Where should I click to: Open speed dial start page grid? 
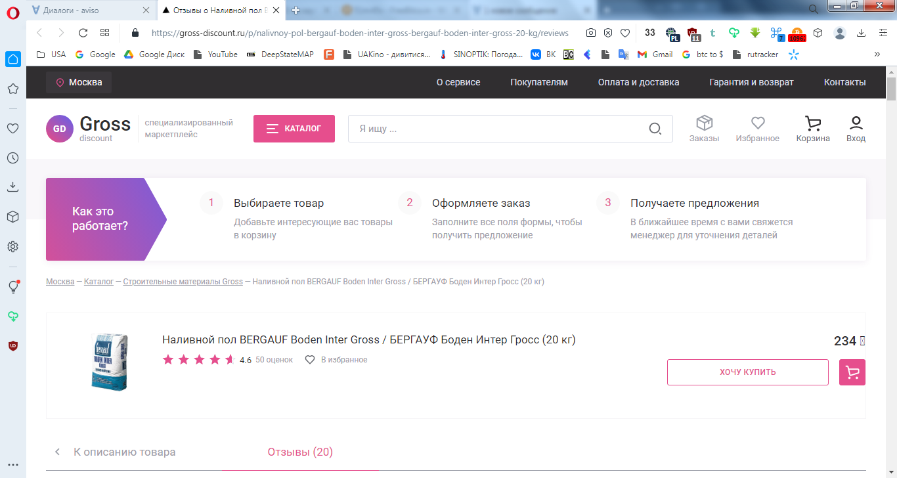[104, 33]
